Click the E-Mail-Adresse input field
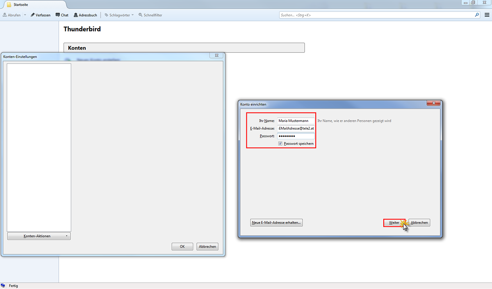Screen dimensions: 492x289 (296, 129)
